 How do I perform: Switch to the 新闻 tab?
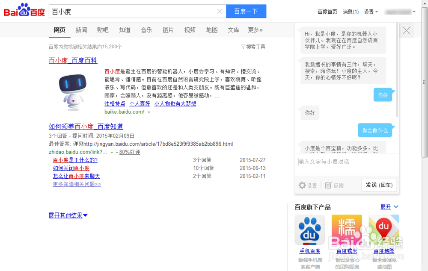click(x=81, y=30)
